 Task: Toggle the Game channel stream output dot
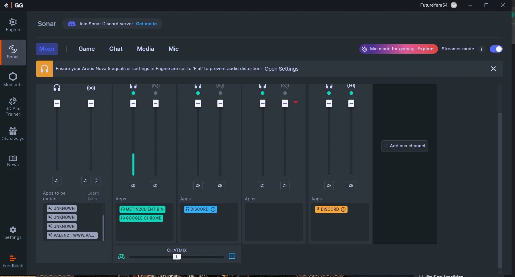tap(156, 93)
